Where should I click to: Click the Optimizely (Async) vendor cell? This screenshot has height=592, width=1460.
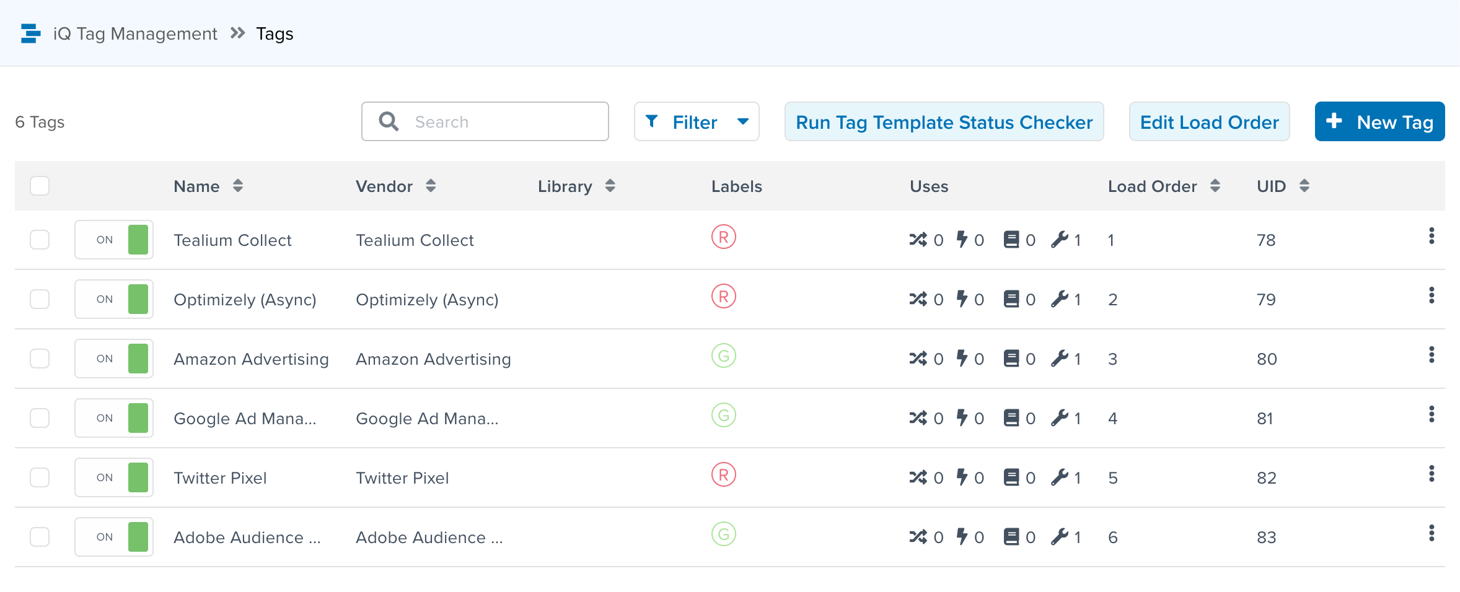pyautogui.click(x=427, y=299)
